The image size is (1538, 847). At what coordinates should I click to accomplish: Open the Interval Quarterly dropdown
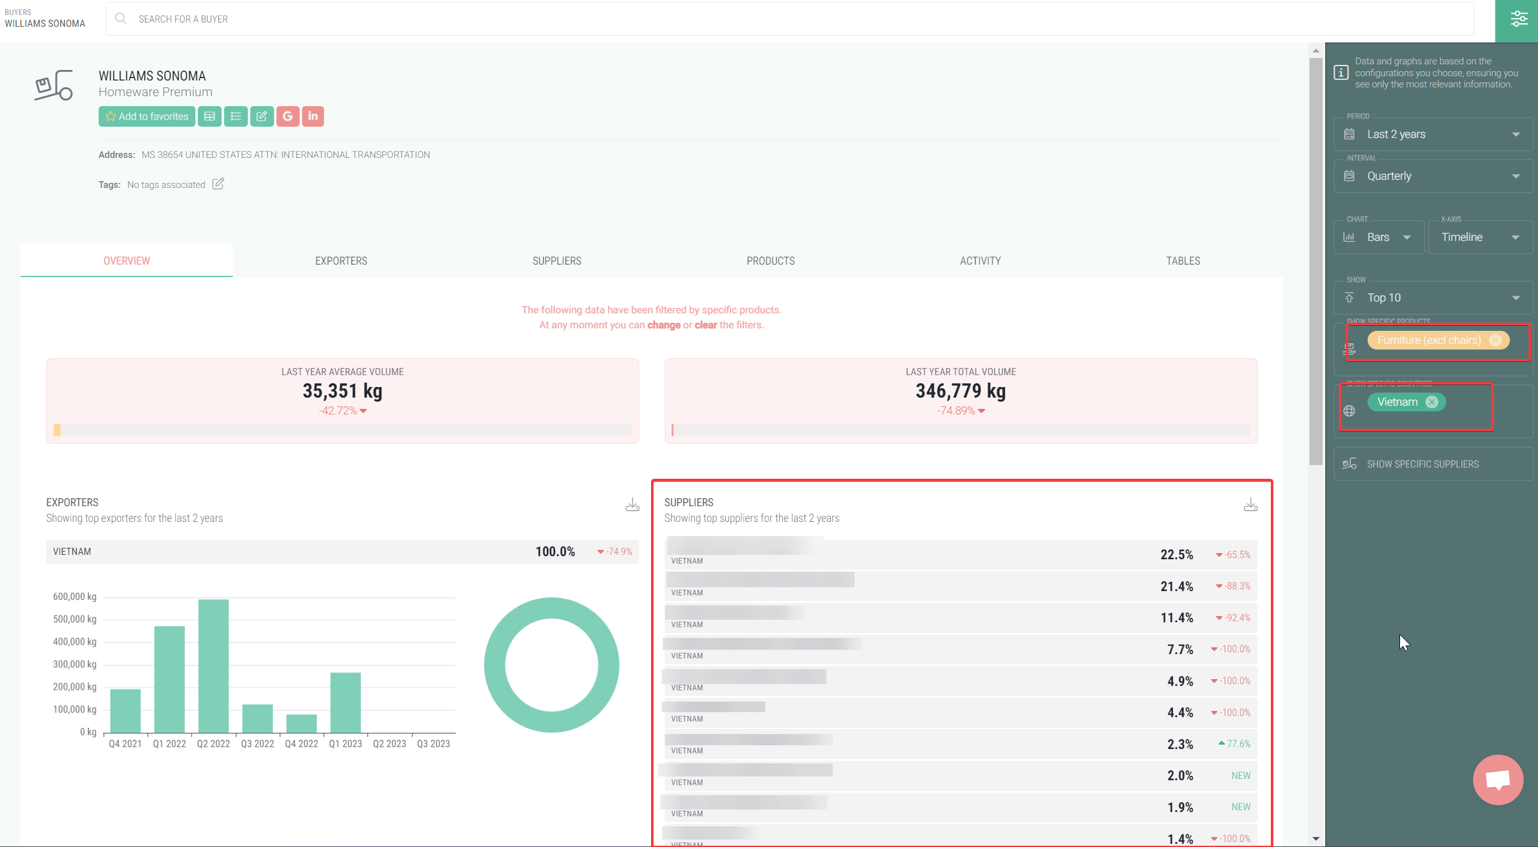(x=1433, y=176)
